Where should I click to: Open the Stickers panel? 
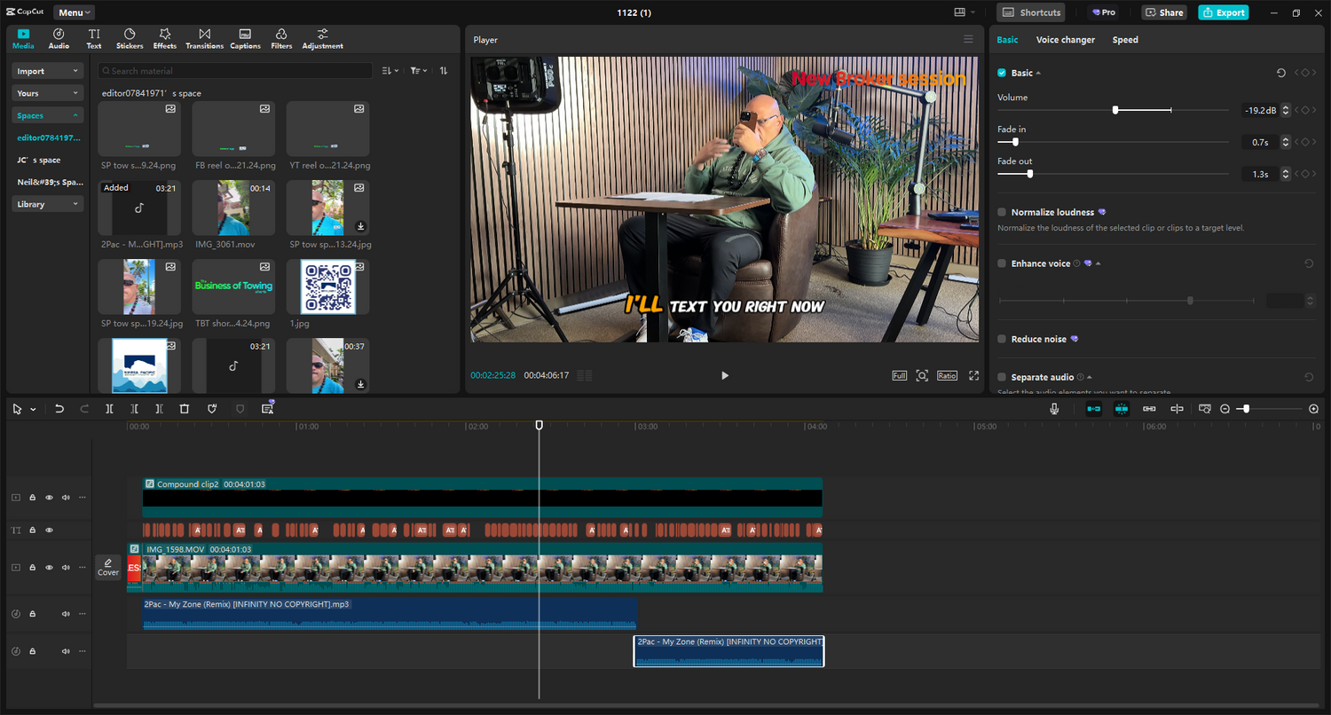(x=130, y=39)
